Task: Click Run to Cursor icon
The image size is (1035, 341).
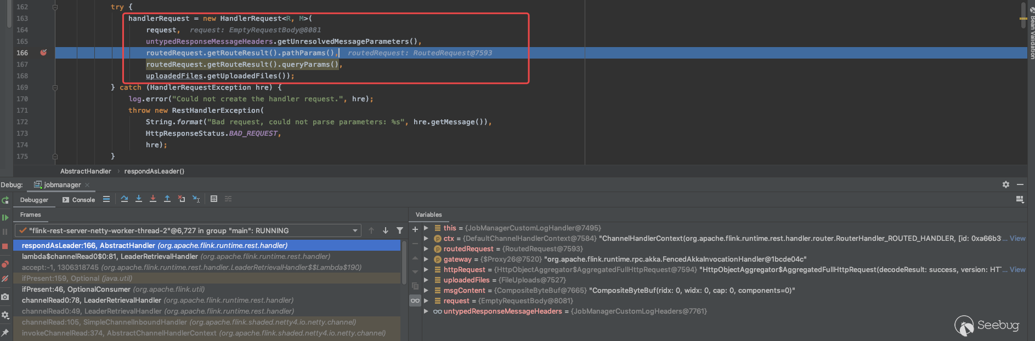Action: pos(196,199)
